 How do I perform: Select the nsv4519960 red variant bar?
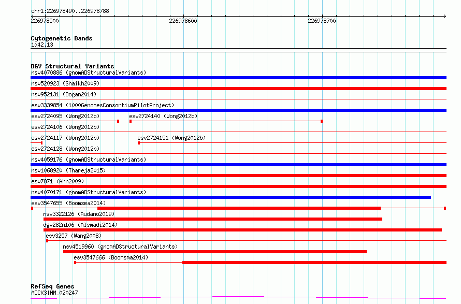point(215,252)
